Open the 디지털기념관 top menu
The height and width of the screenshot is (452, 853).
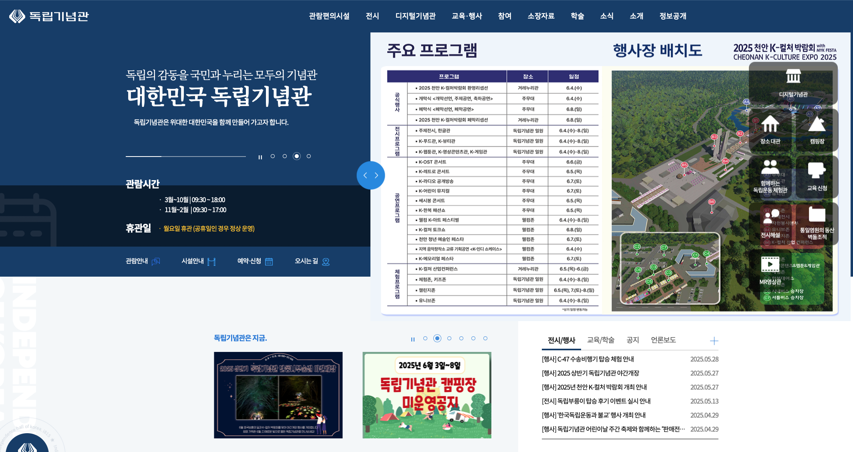point(416,16)
